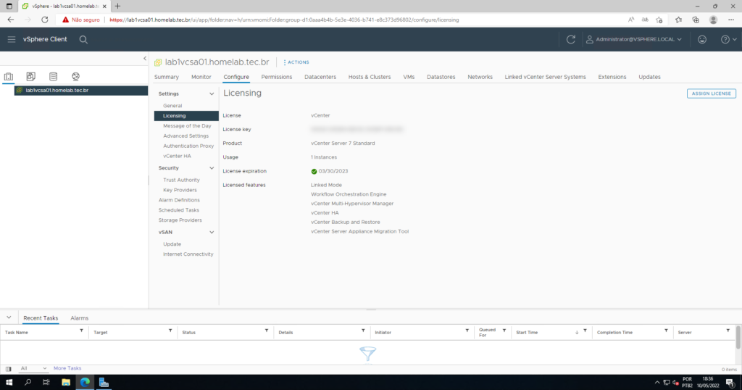
Task: Click the More Tasks link
Action: point(67,368)
